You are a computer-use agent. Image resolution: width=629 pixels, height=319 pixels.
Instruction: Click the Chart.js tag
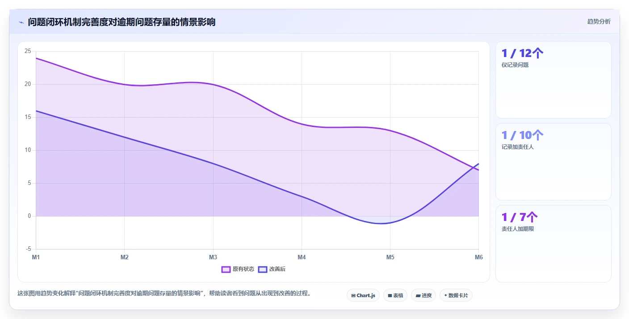point(363,295)
